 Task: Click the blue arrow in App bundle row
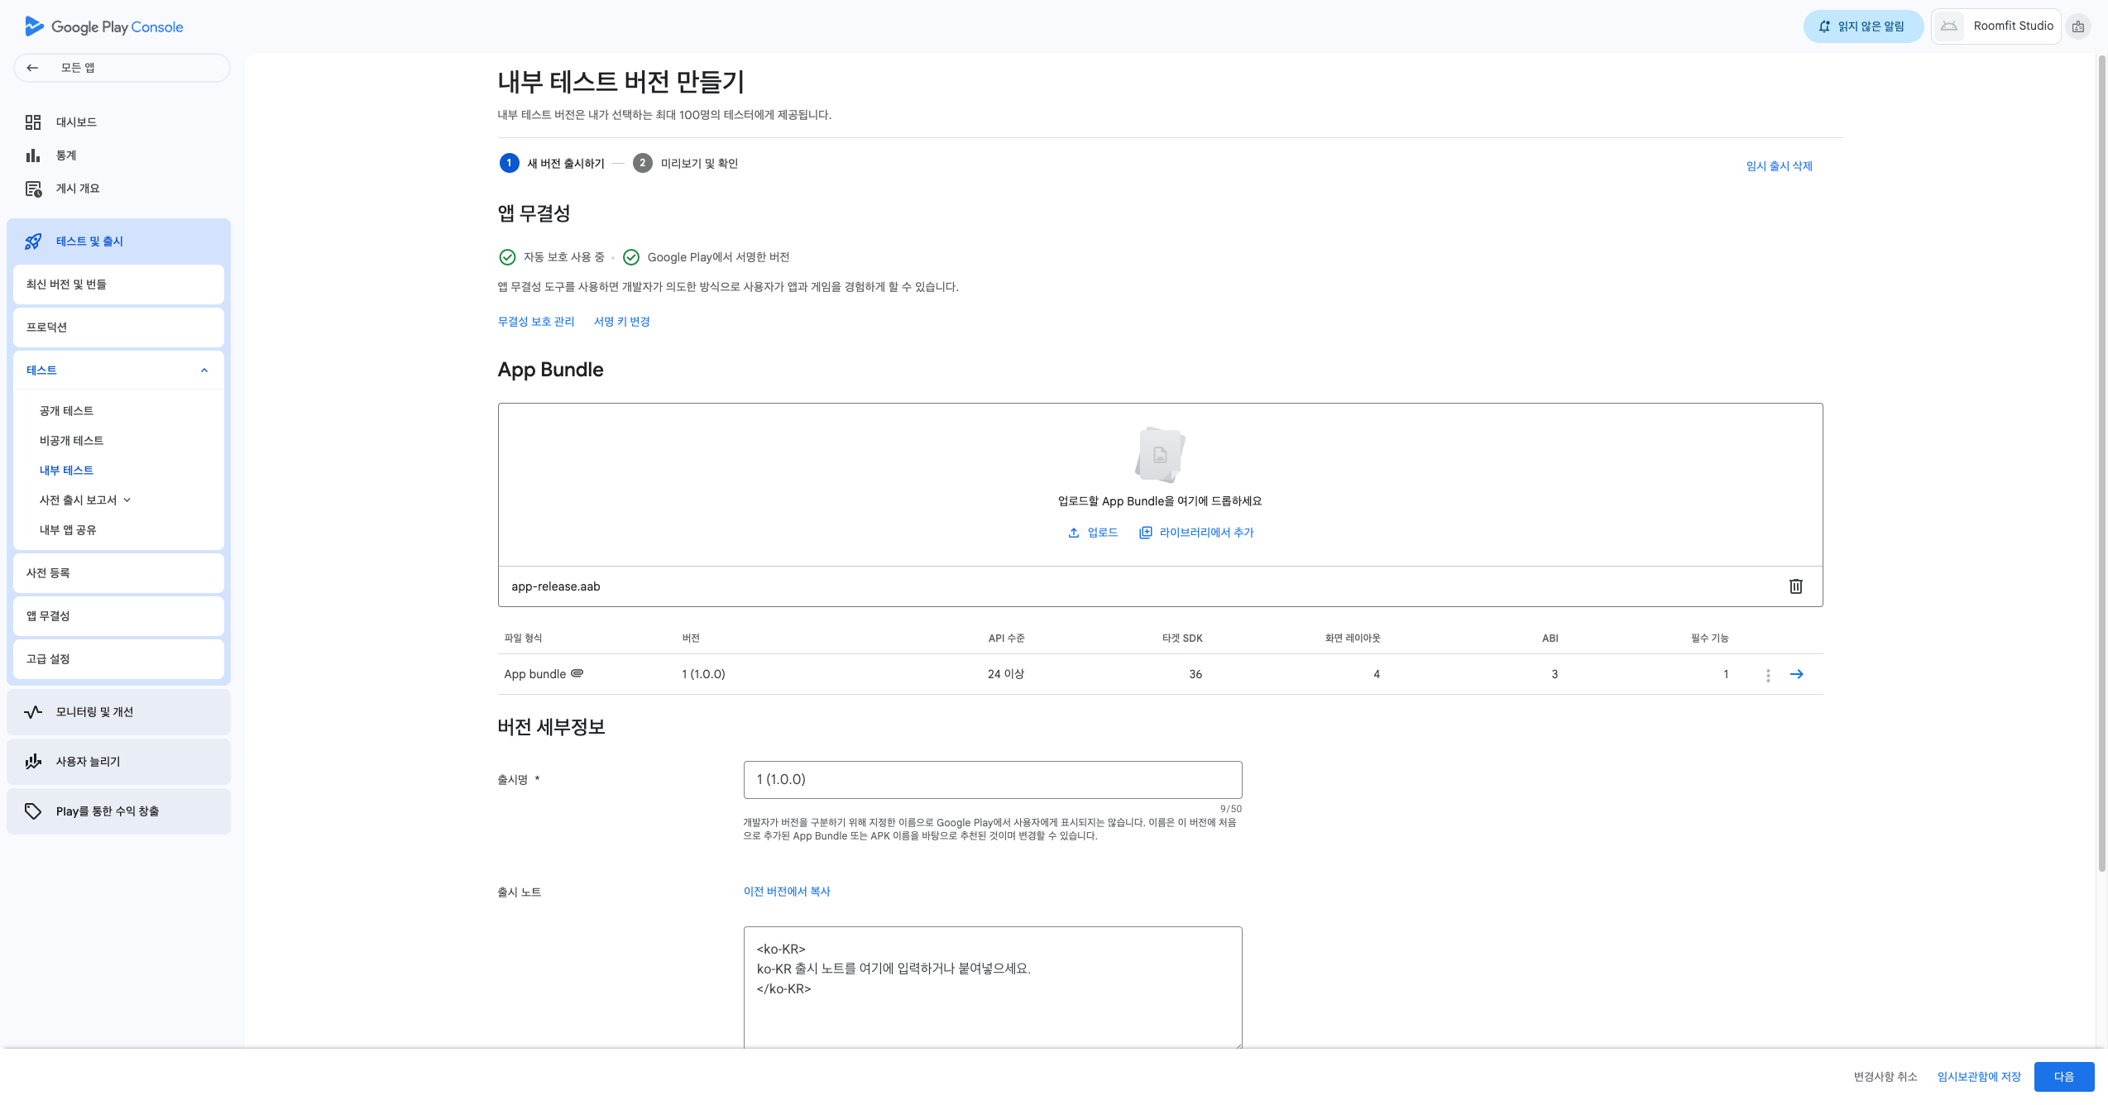[1796, 674]
